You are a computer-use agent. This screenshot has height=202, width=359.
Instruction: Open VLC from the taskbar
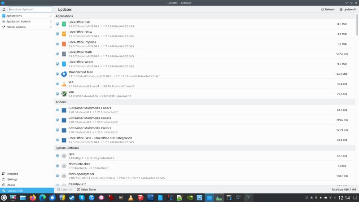pos(131,198)
